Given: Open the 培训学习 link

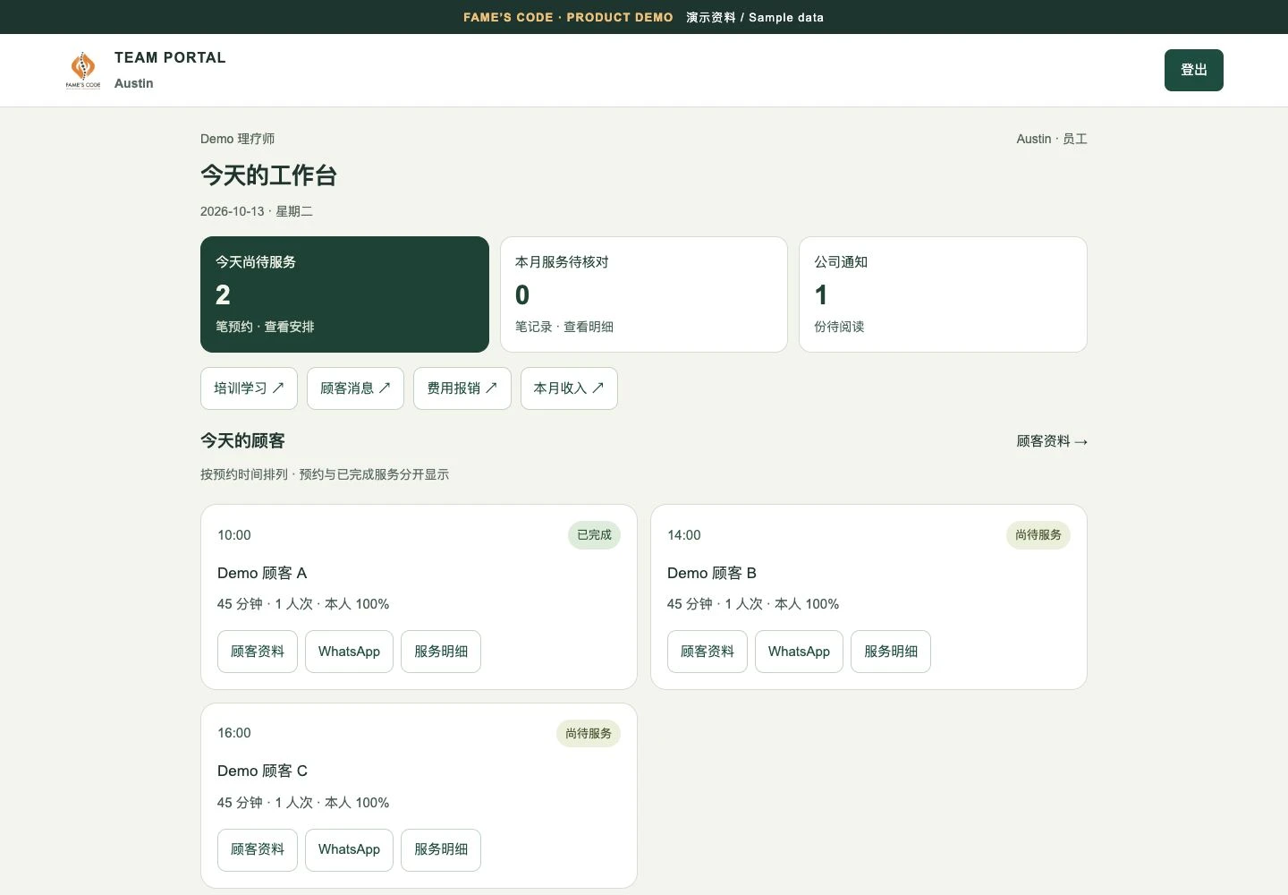Looking at the screenshot, I should (249, 388).
